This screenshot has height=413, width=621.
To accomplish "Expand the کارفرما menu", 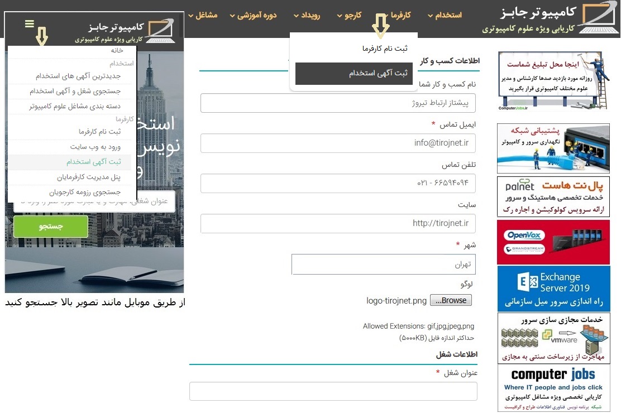I will click(x=397, y=16).
